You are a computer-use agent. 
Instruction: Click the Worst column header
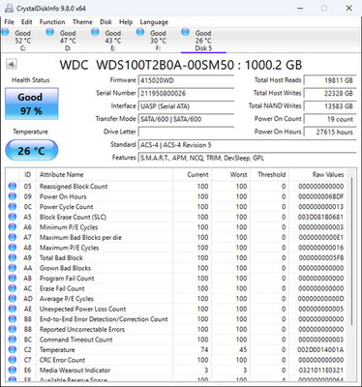[230, 174]
